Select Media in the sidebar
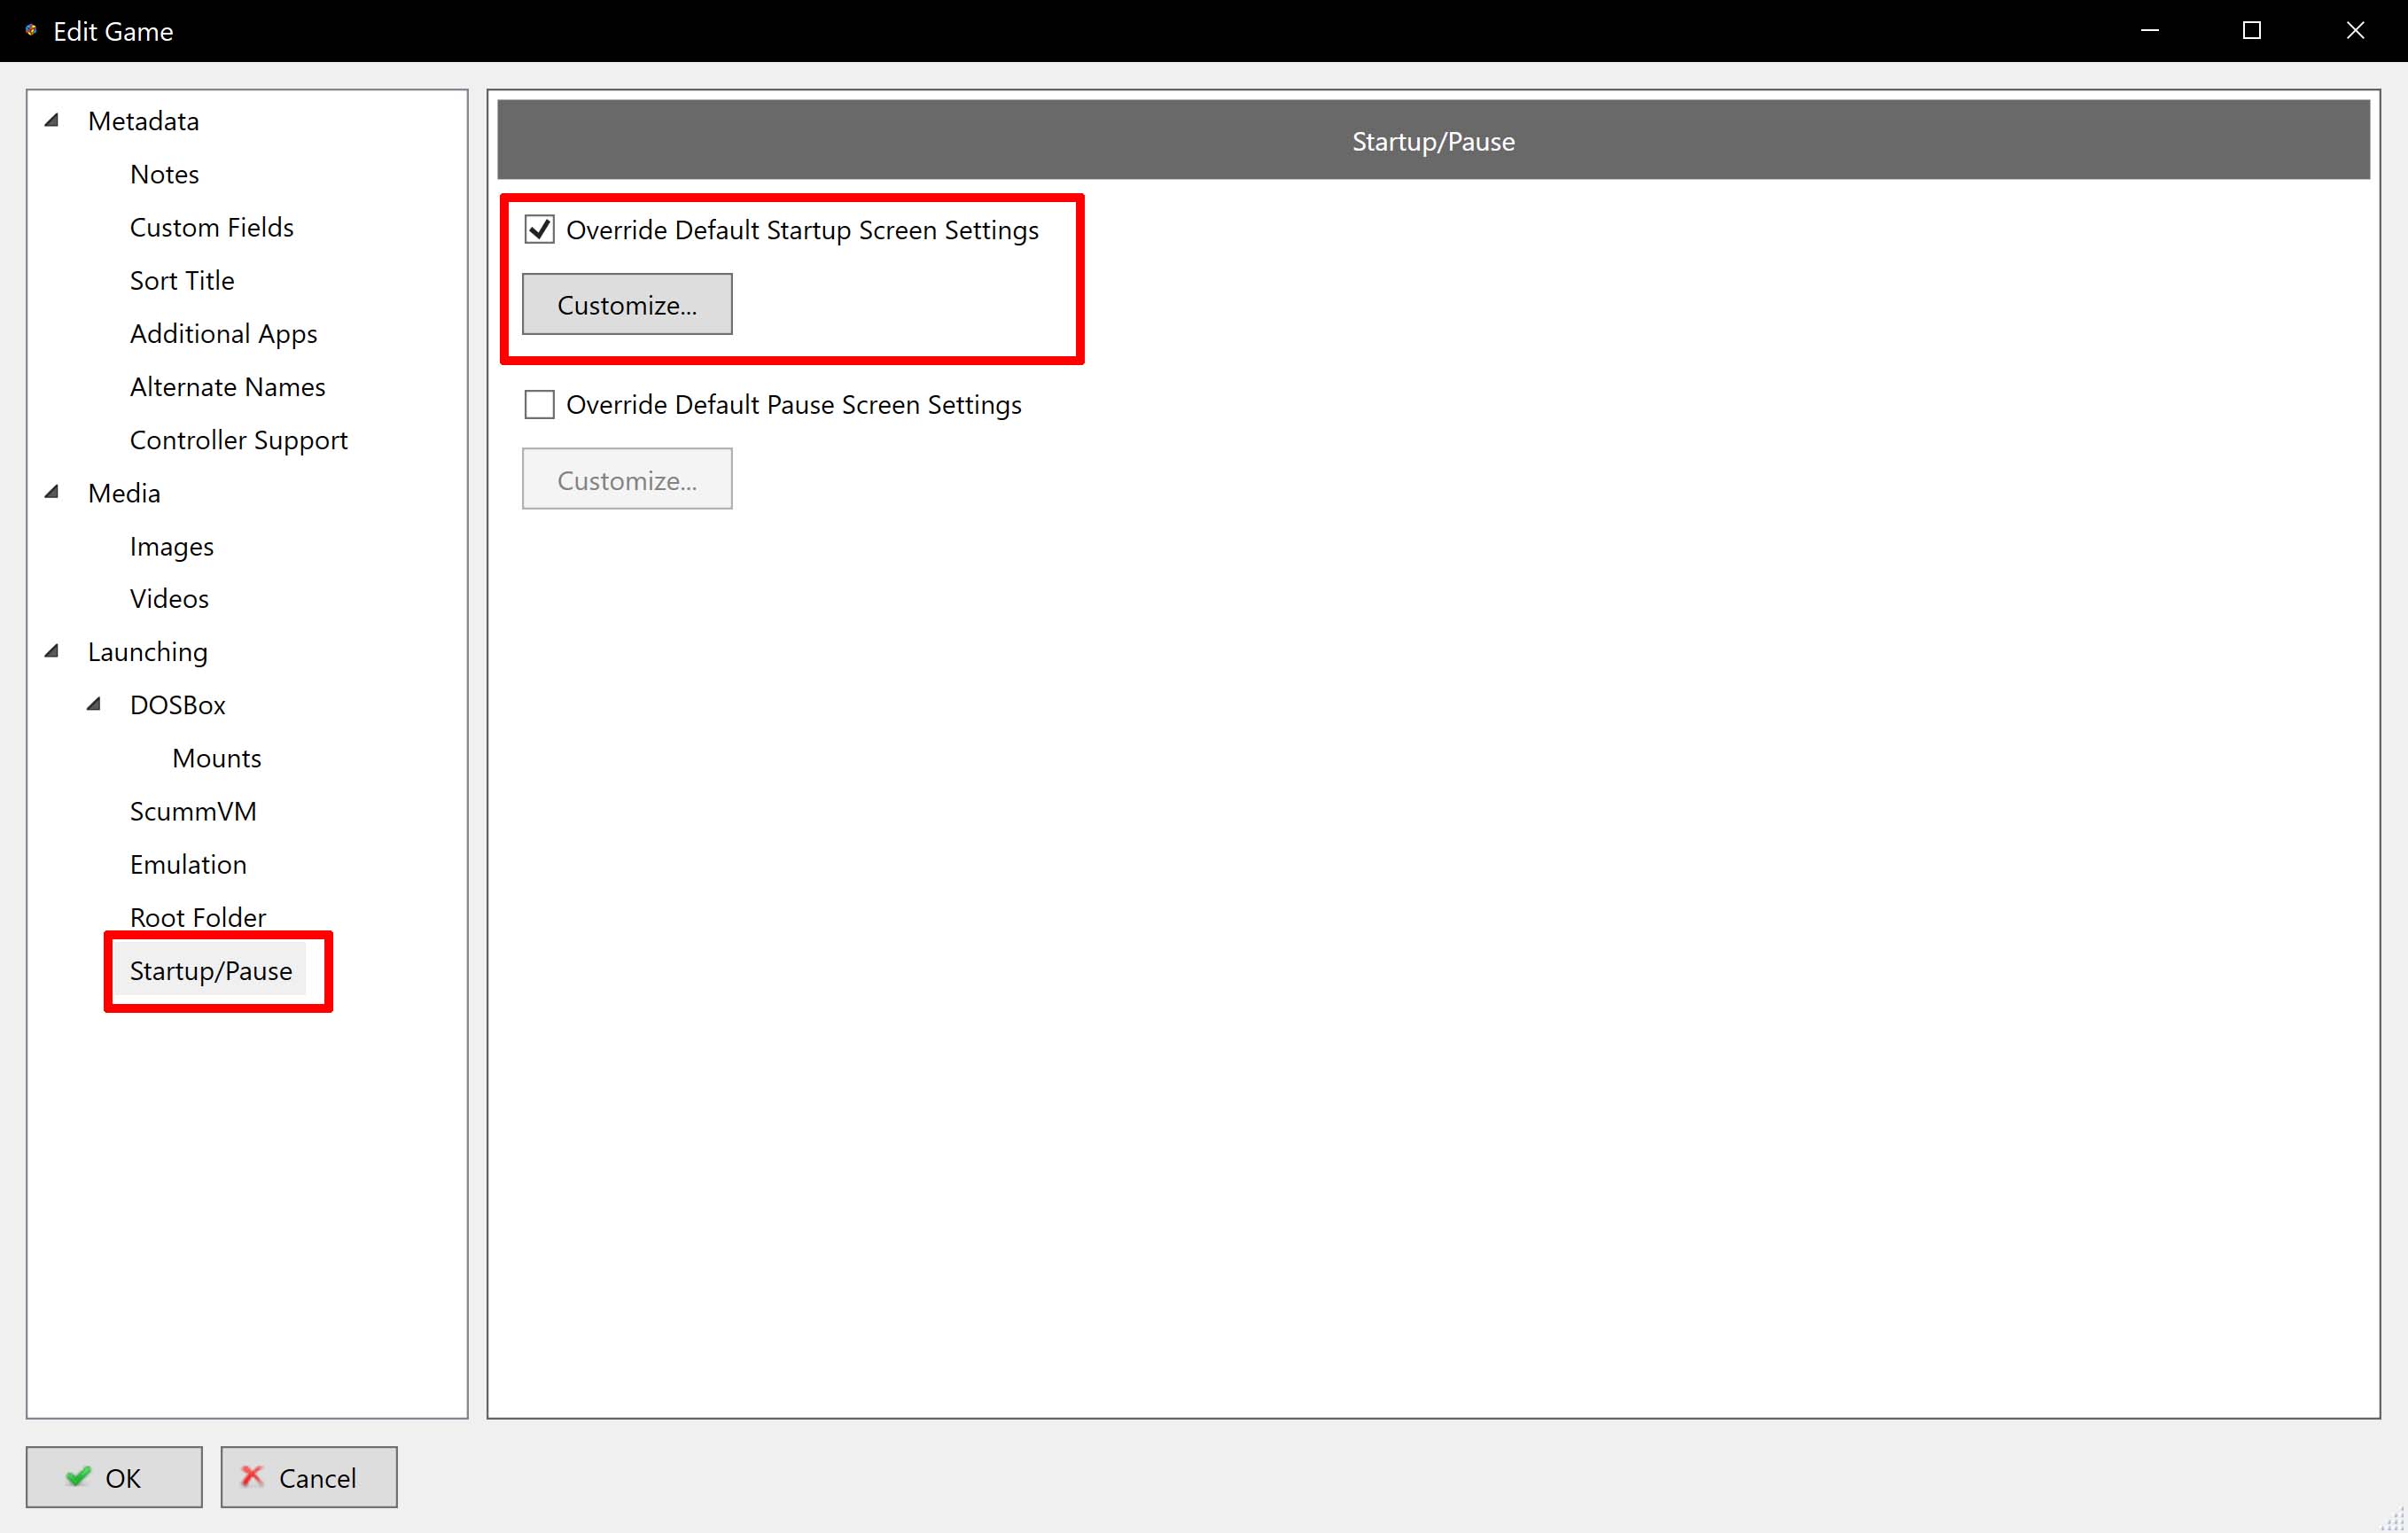 pos(124,493)
